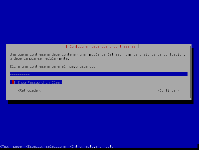
Task: Click the "Una buena contraseña" advice text
Action: (x=97, y=54)
